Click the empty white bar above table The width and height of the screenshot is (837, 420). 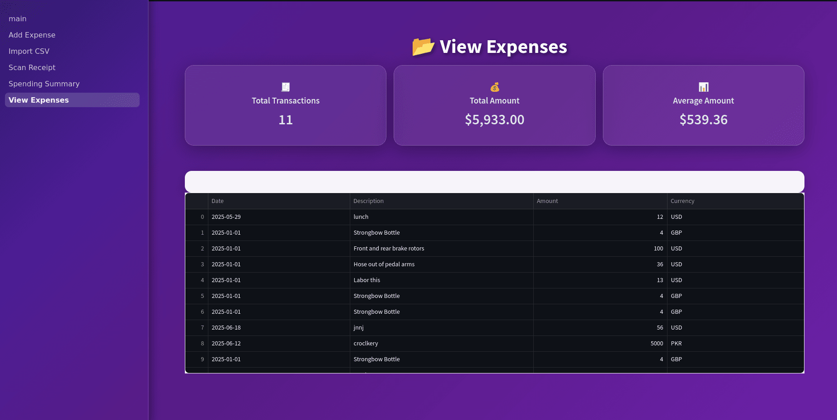[494, 182]
